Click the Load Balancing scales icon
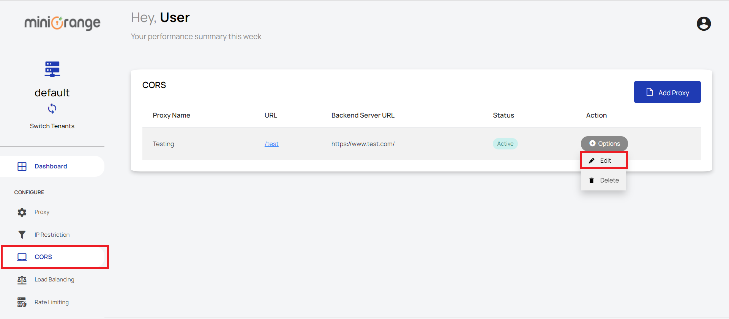The height and width of the screenshot is (319, 729). tap(22, 280)
